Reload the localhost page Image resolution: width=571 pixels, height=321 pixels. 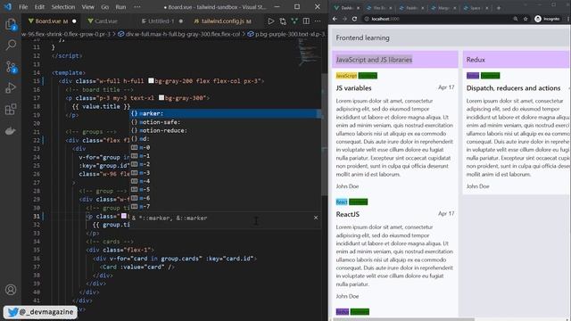click(x=354, y=19)
